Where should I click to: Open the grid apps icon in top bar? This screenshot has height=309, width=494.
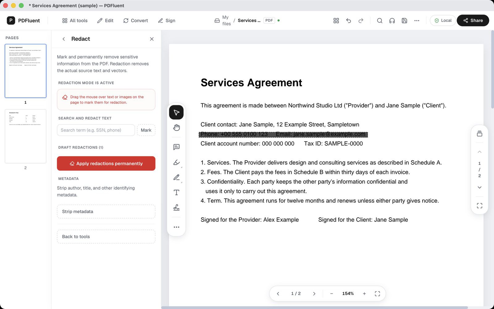click(336, 20)
